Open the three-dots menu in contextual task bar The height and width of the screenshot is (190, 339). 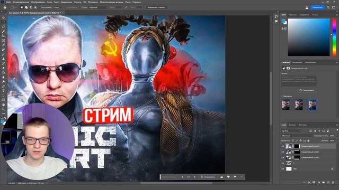point(242,177)
